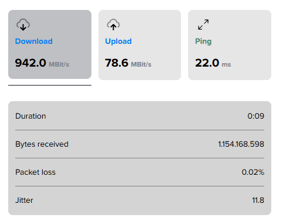Screen dimensions: 283x218
Task: Click the download cloud icon
Action: point(23,25)
